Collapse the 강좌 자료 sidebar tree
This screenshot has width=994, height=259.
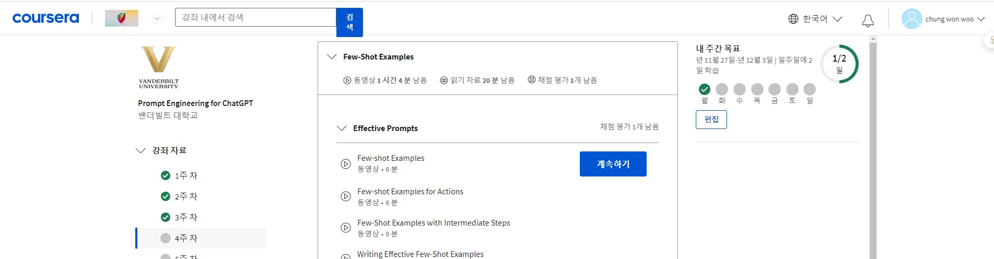pos(140,150)
